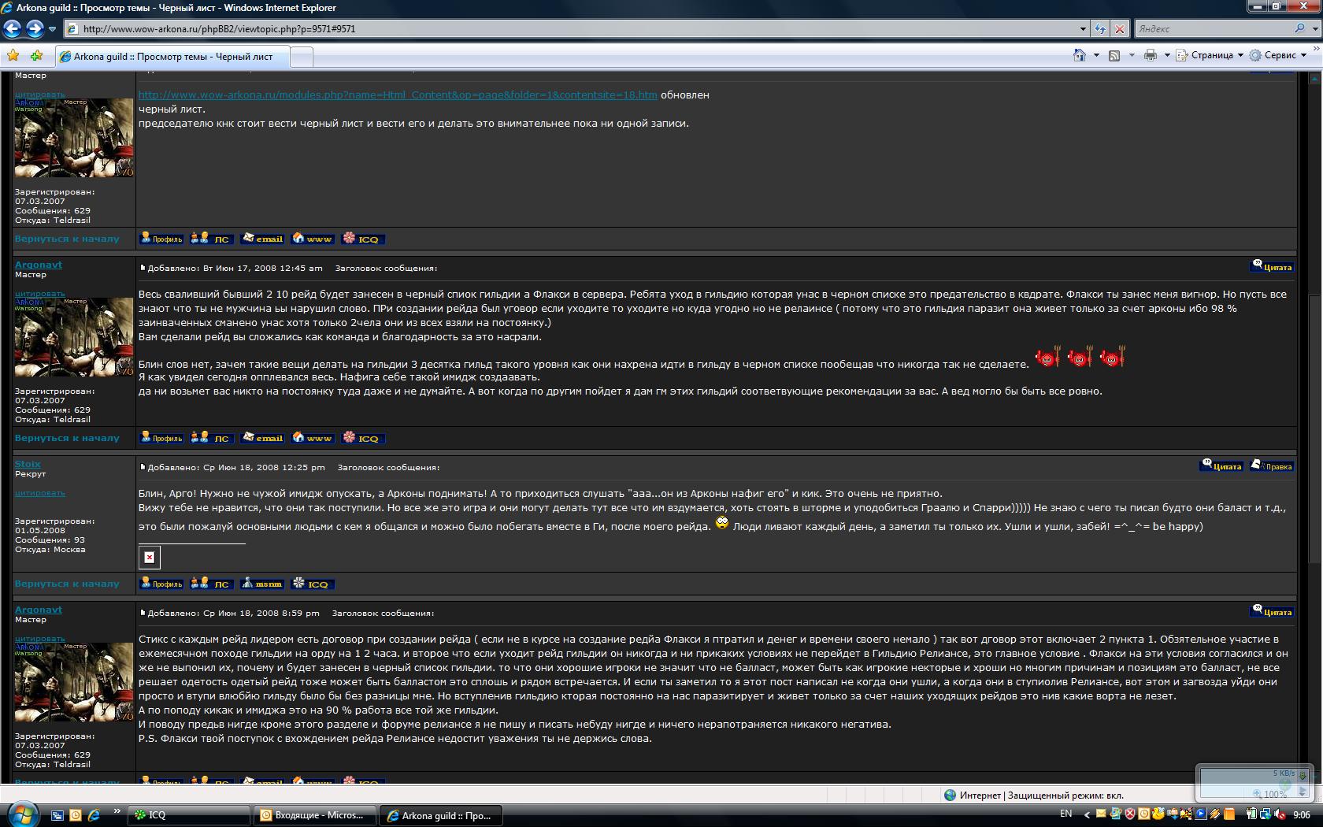Click Цитата quote button on Jun 17 post

[x=1272, y=266]
